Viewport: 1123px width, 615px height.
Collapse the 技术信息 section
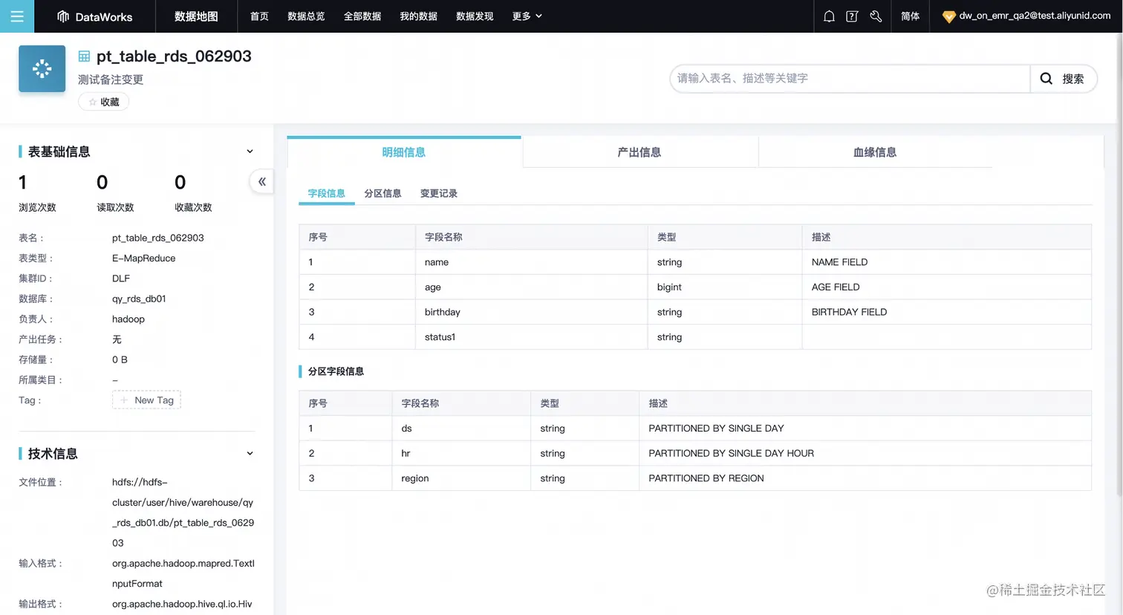click(250, 454)
